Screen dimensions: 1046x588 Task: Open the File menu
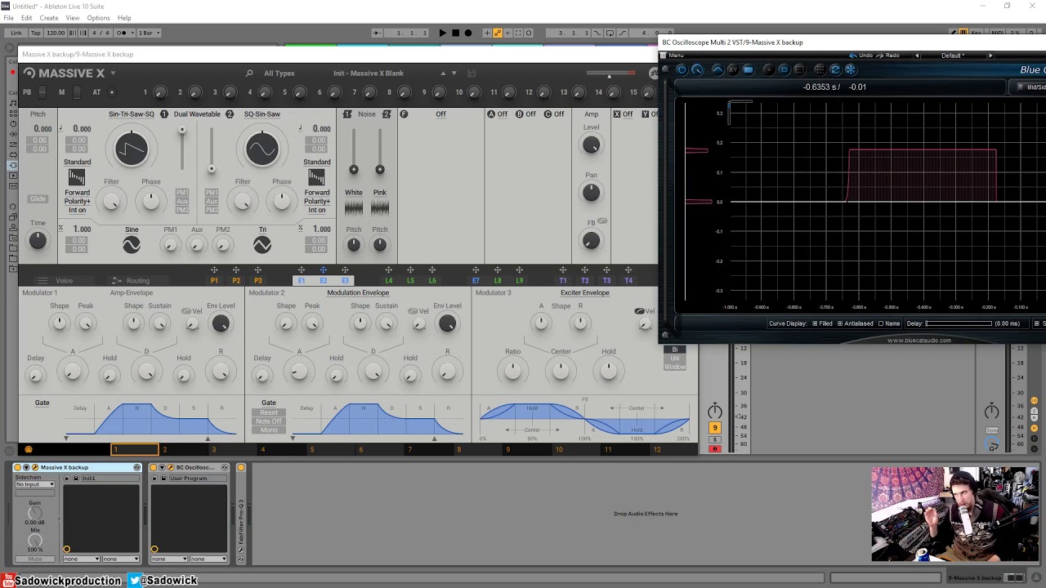pos(8,18)
